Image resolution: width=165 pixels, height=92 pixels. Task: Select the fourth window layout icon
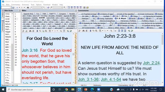tap(78, 7)
